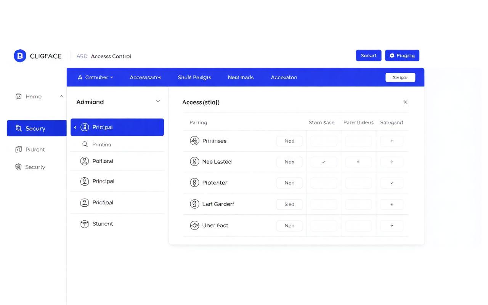This screenshot has width=488, height=305.
Task: Click the Satugsnd column header
Action: pos(392,123)
